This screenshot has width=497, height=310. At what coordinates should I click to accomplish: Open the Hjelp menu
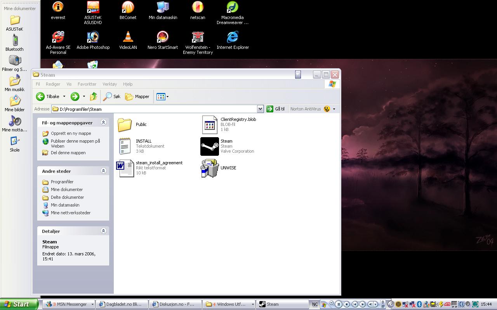128,84
